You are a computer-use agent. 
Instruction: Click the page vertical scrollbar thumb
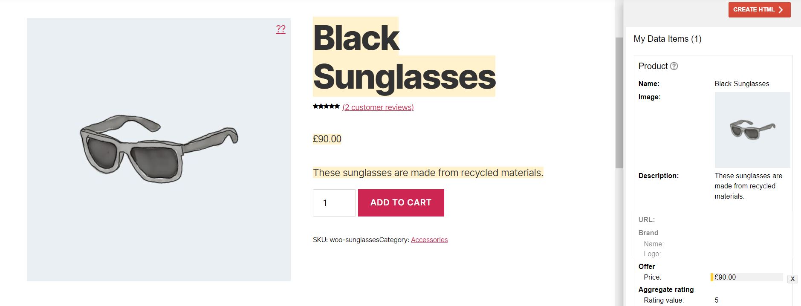click(x=619, y=102)
